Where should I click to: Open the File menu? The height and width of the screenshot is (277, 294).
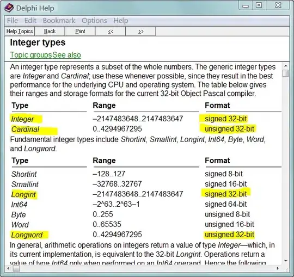click(13, 21)
